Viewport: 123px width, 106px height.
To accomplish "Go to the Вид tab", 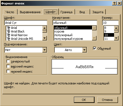I will pyautogui.click(x=82, y=12).
